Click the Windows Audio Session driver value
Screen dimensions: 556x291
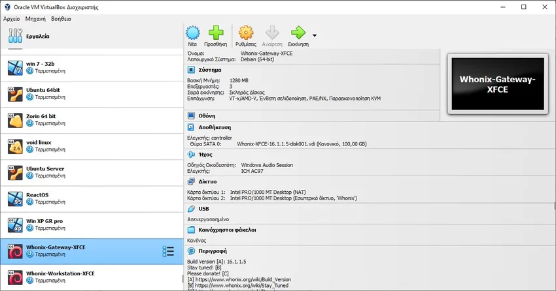click(267, 165)
